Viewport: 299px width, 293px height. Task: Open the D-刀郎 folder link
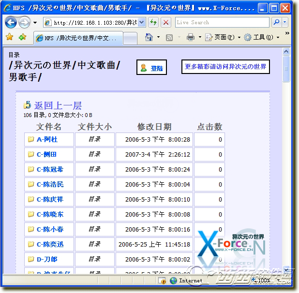point(47,259)
